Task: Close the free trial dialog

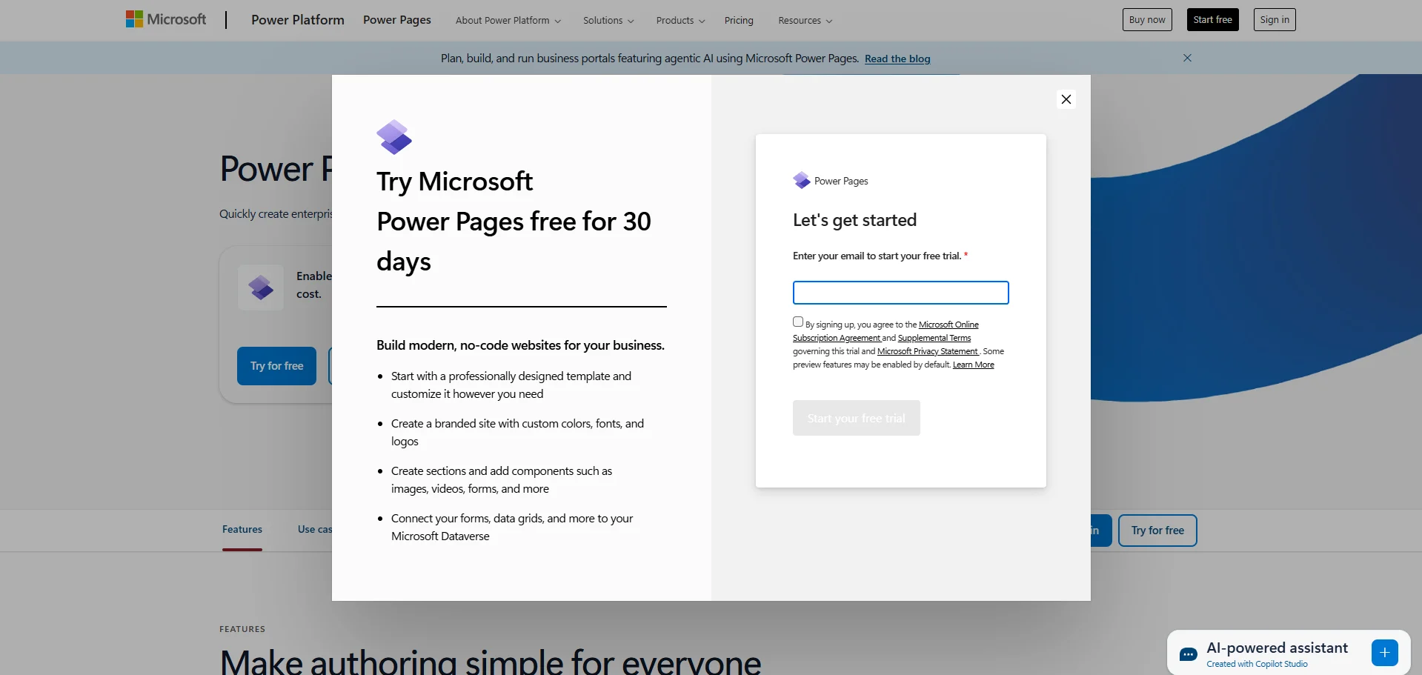Action: [x=1066, y=99]
